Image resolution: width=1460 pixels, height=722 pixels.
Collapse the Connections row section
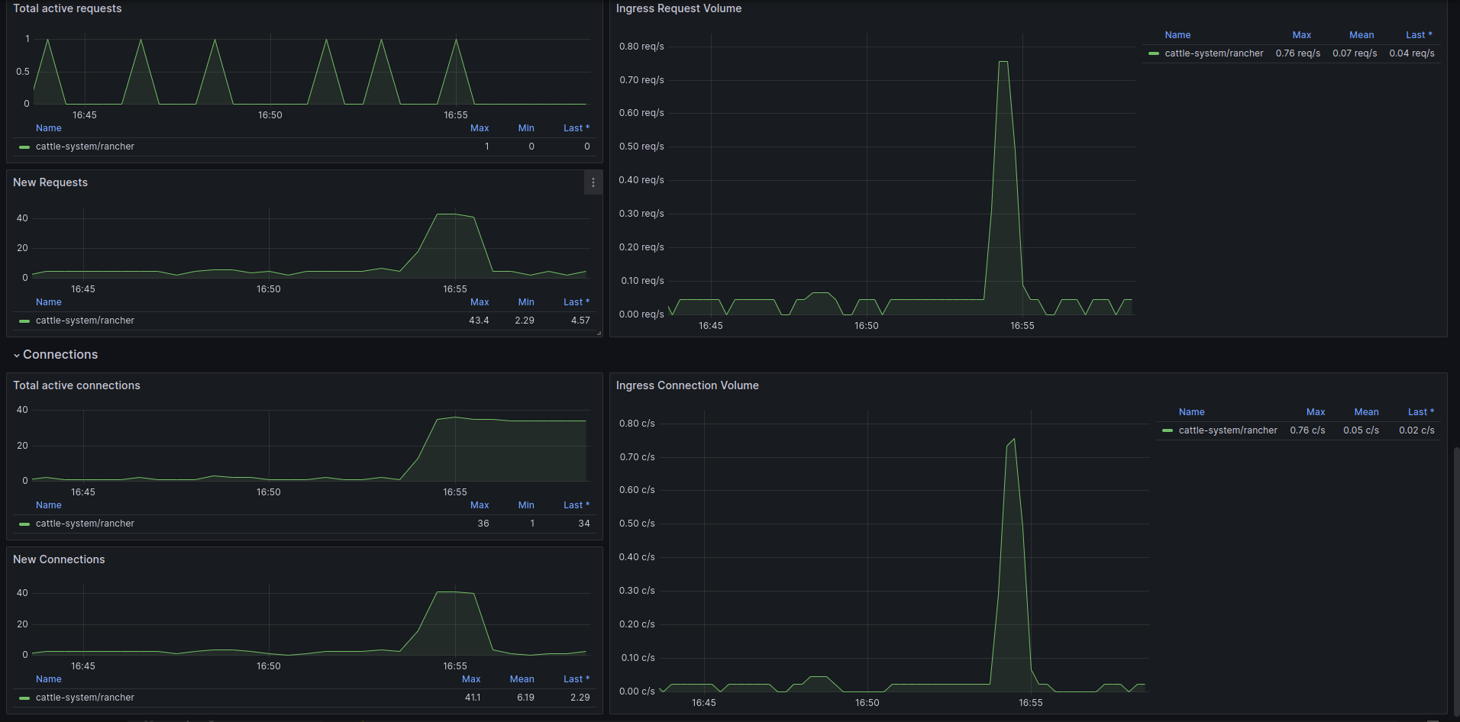tap(55, 355)
